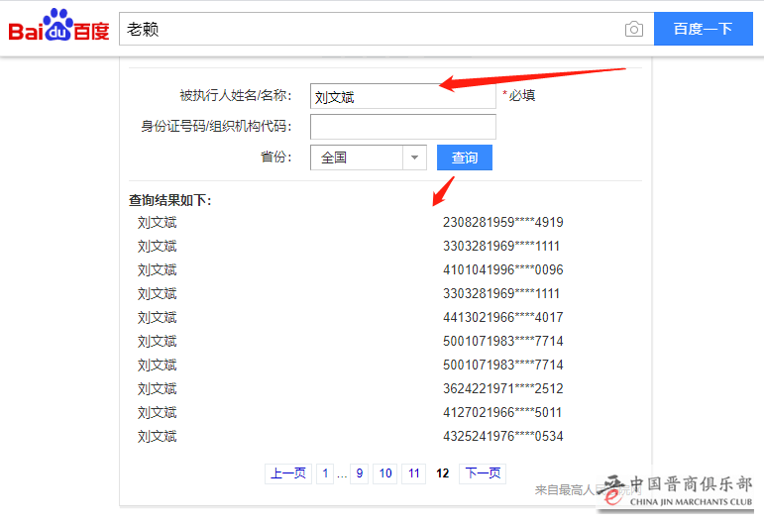Jump to page 1 of results
Screen dimensions: 764x524
point(325,473)
